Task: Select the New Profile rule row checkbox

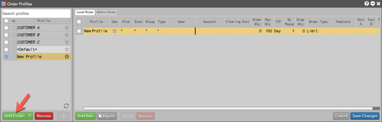Action: [79, 31]
